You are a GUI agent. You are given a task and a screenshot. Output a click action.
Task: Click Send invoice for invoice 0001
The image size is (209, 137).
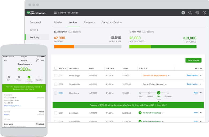click(x=192, y=75)
